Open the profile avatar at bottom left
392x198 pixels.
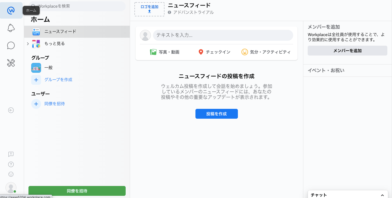(x=11, y=188)
